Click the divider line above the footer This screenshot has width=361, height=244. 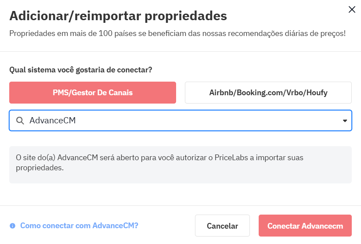(x=180, y=205)
